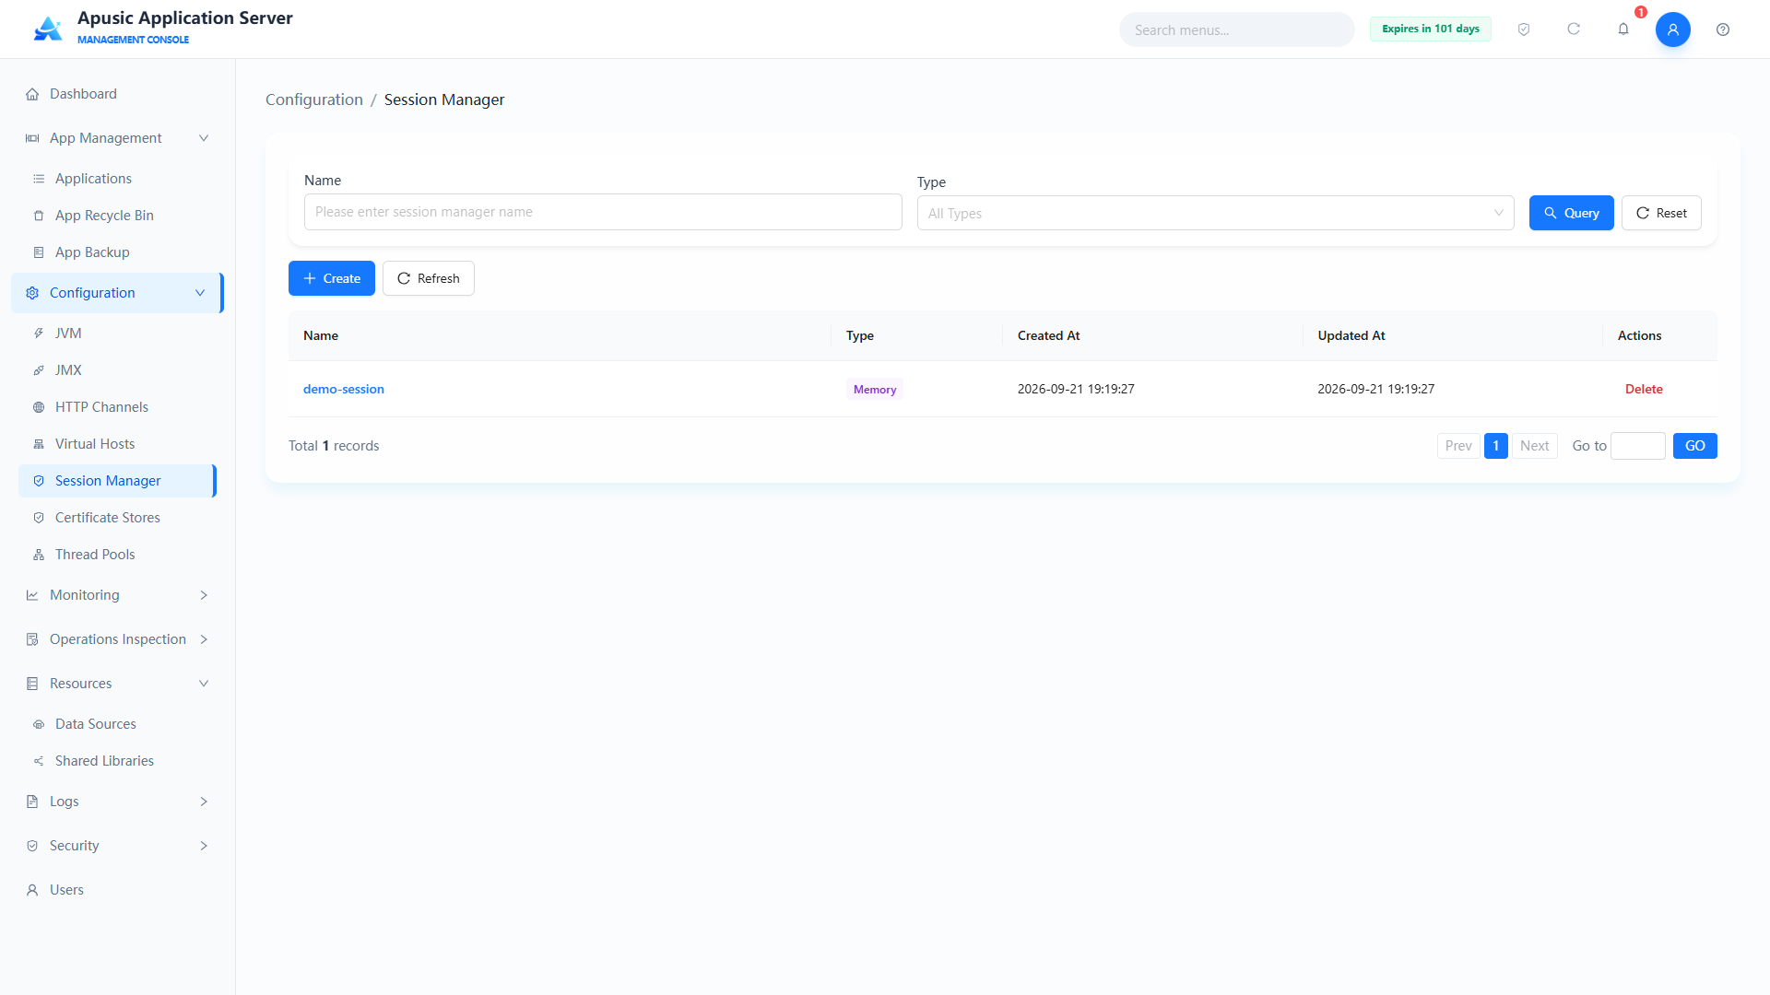Open App Backup in the sidebar
This screenshot has width=1770, height=995.
click(117, 252)
